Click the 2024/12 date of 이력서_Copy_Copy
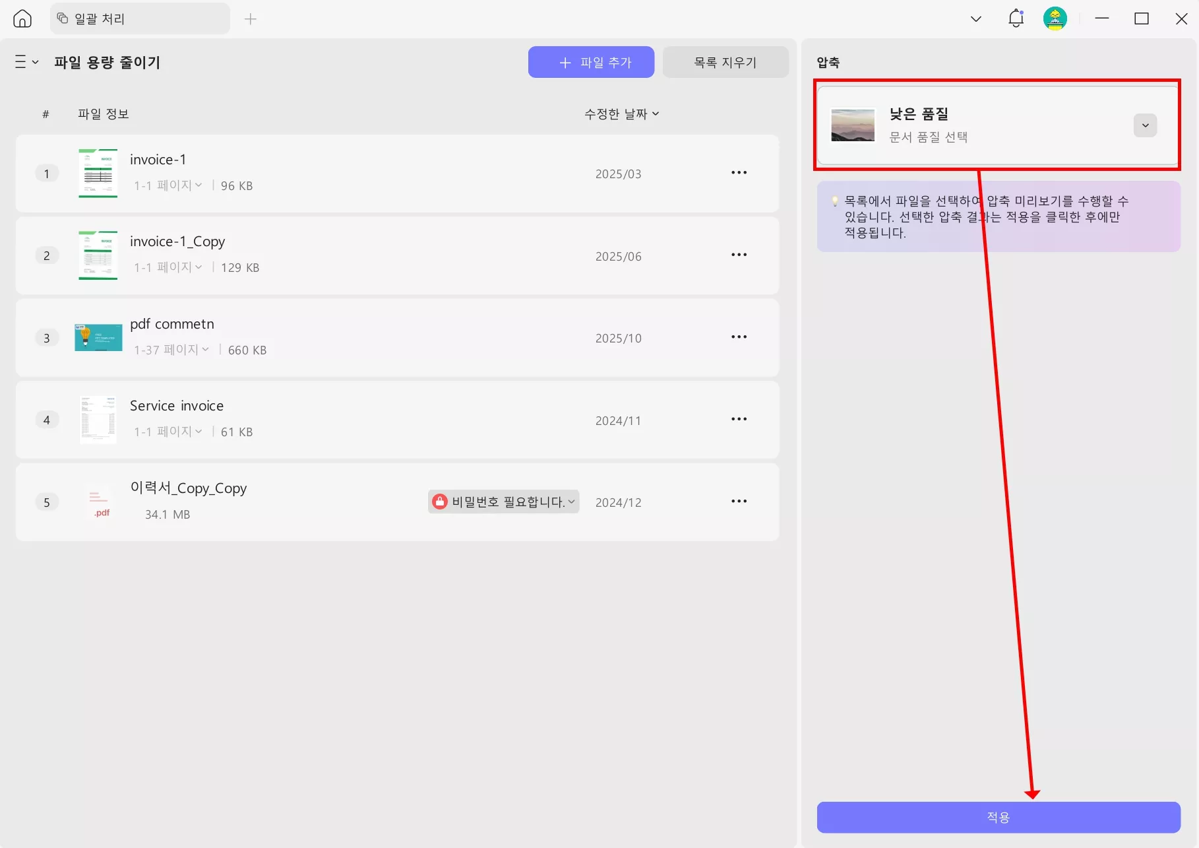Viewport: 1199px width, 848px height. click(x=619, y=503)
